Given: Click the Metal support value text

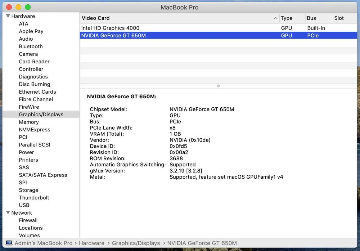Looking at the screenshot, I should tap(226, 177).
